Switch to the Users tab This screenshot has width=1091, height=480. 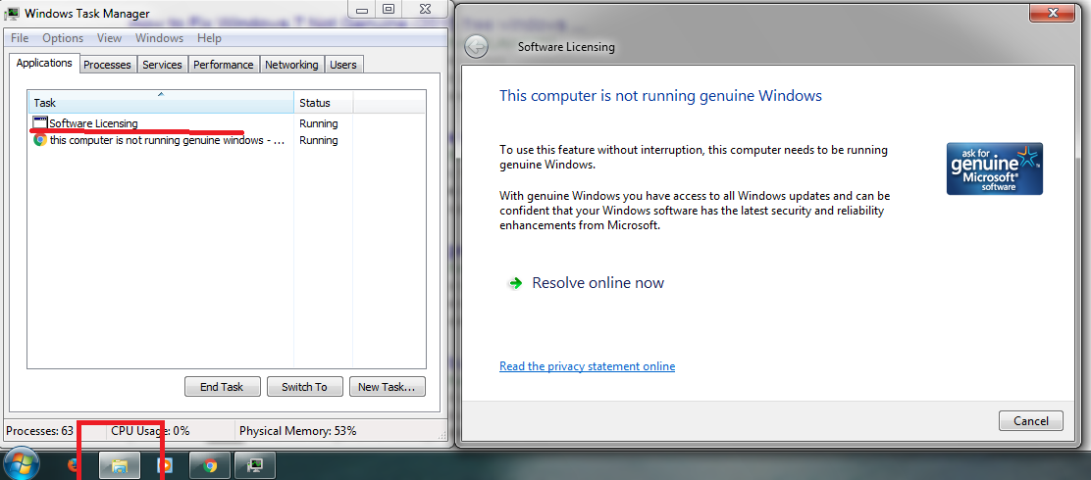[343, 65]
